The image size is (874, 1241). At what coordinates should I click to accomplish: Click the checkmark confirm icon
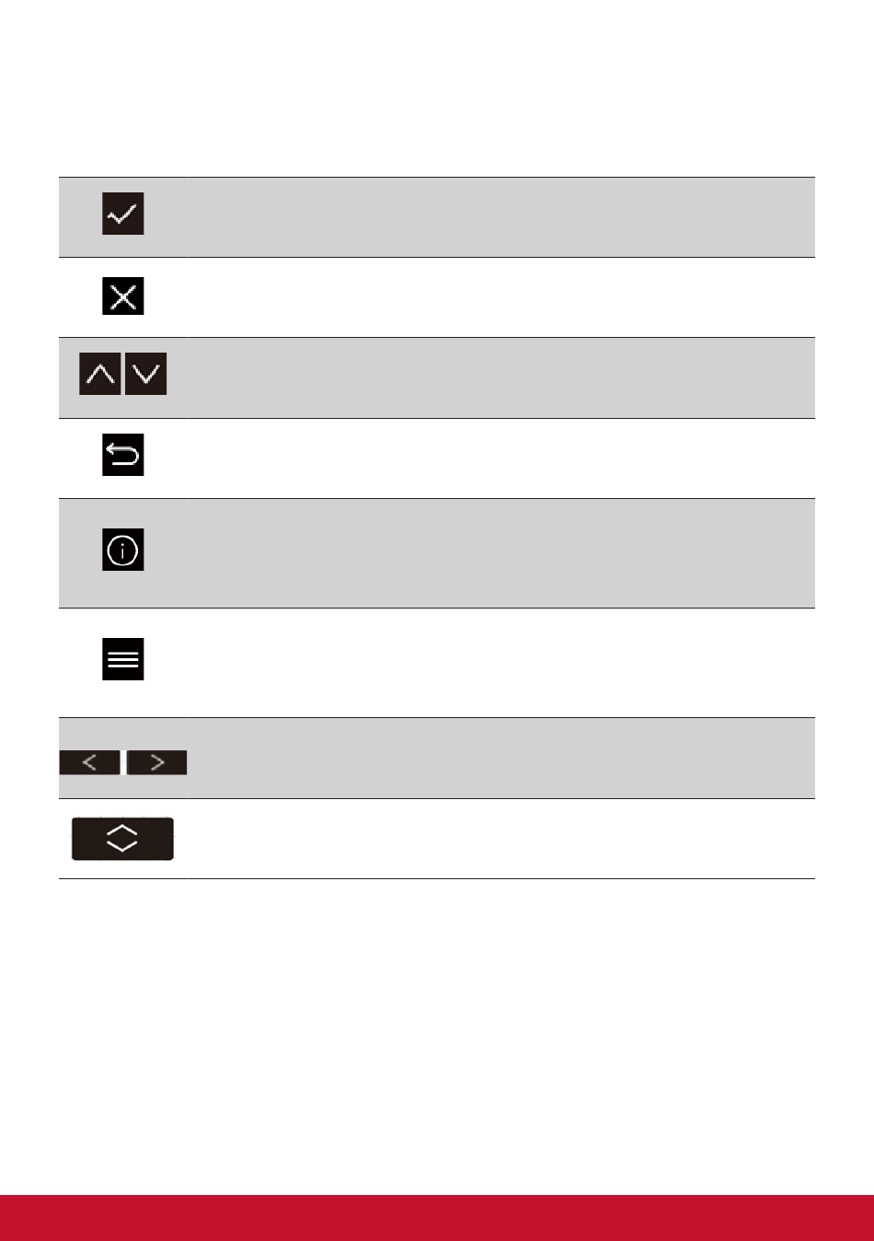(122, 214)
